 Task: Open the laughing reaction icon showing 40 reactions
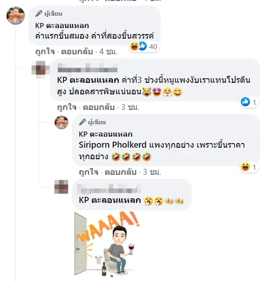click(134, 46)
